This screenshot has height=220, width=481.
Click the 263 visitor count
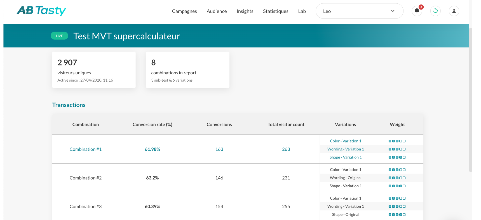(x=286, y=149)
